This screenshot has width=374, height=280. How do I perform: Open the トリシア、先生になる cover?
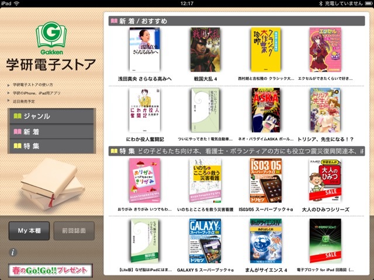[x=325, y=110]
